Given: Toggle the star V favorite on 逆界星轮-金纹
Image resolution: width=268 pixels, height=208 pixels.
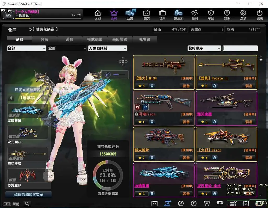Looking at the screenshot, I should tap(205, 194).
